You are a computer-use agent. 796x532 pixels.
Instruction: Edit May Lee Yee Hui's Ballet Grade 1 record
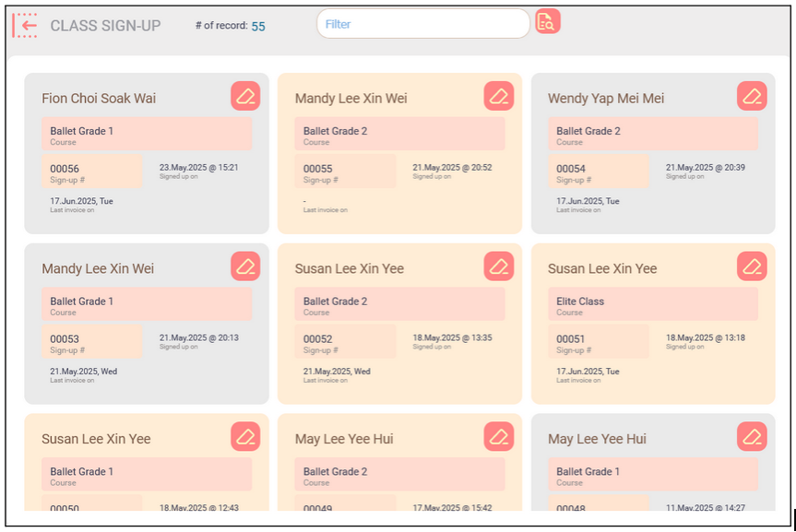[x=752, y=436]
